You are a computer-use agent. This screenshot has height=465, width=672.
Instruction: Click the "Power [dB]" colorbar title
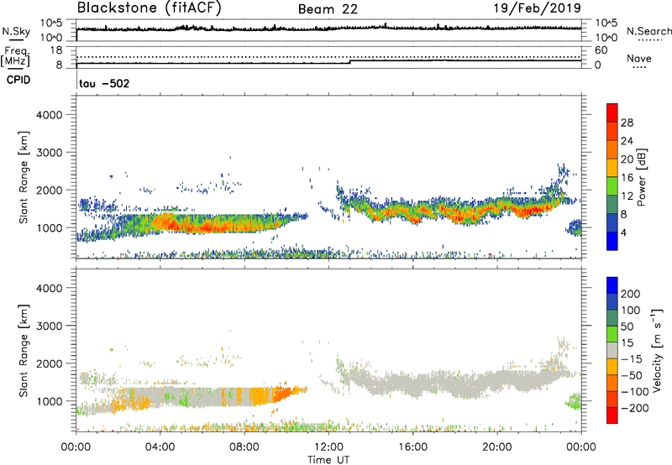pos(642,177)
